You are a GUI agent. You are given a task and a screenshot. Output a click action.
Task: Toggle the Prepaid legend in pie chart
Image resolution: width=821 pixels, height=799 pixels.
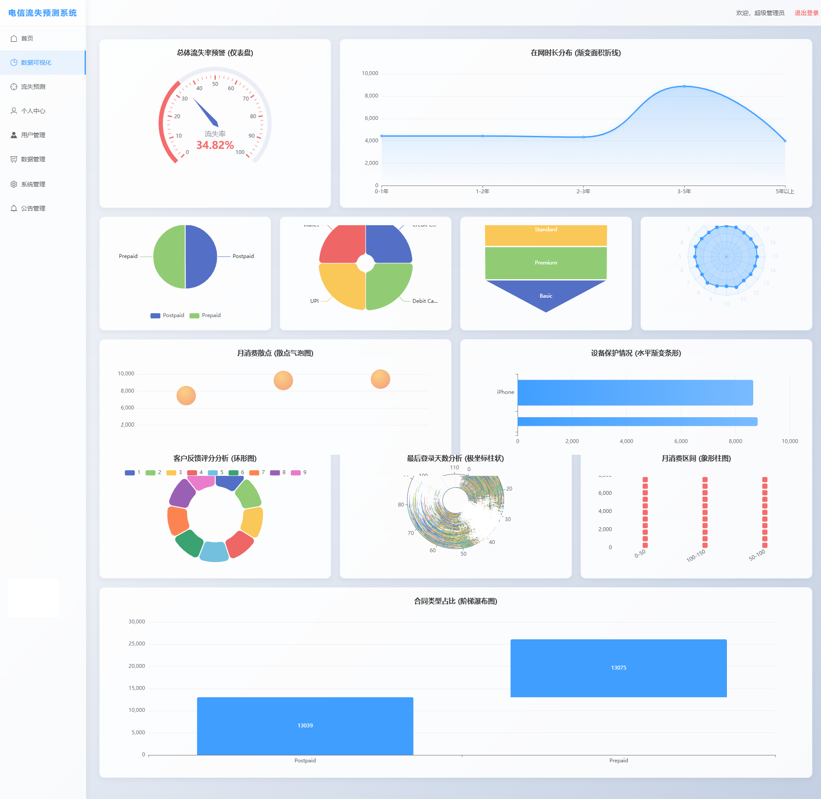pyautogui.click(x=205, y=315)
